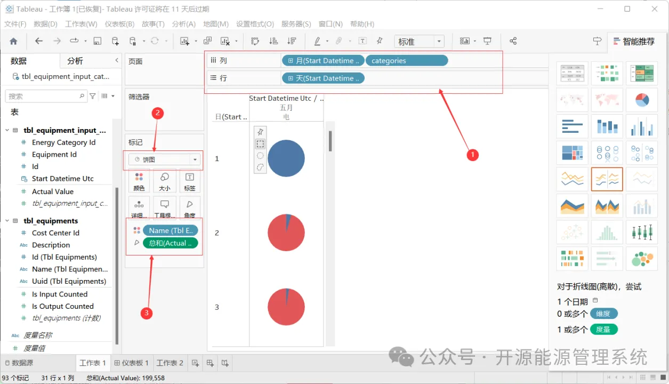
Task: Select the pie chart in Show Me panel
Action: point(641,100)
